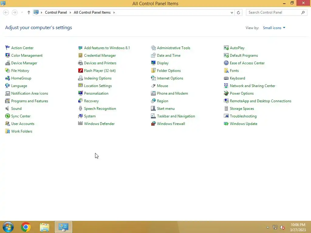Screen dimensions: 311x233
Task: Click the Ease of Access Center icon
Action: tap(226, 63)
